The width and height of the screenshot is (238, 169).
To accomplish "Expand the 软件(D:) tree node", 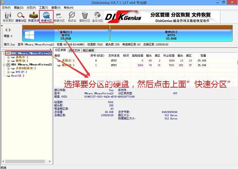I will (x=8, y=61).
